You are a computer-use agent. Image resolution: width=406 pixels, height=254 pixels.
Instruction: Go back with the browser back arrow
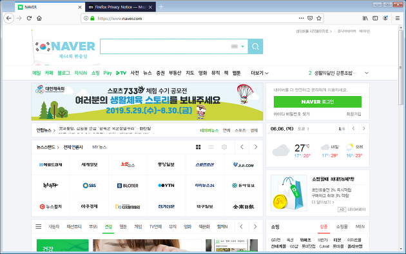tap(9, 19)
